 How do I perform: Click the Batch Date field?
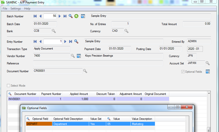coord(45,24)
